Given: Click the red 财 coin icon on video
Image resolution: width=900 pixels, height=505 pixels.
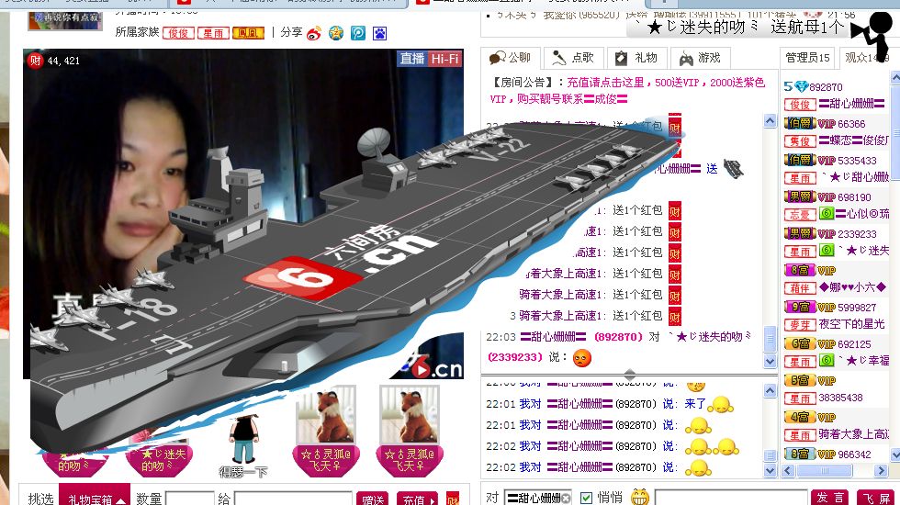Looking at the screenshot, I should tap(35, 61).
